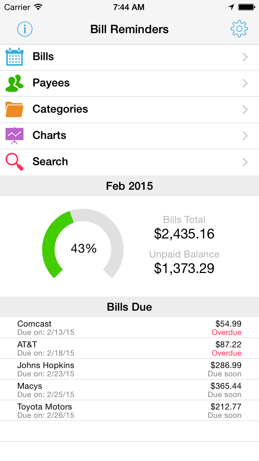Expand Payees using its chevron arrow

pyautogui.click(x=245, y=83)
